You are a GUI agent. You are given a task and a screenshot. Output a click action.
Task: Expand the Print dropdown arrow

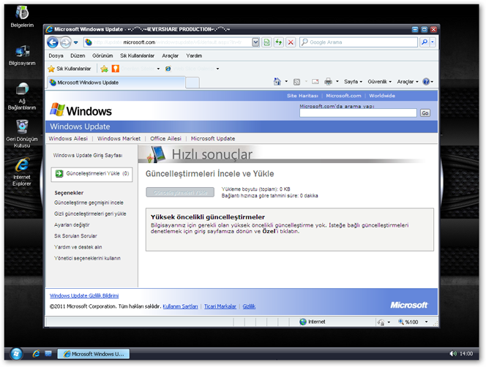(337, 82)
